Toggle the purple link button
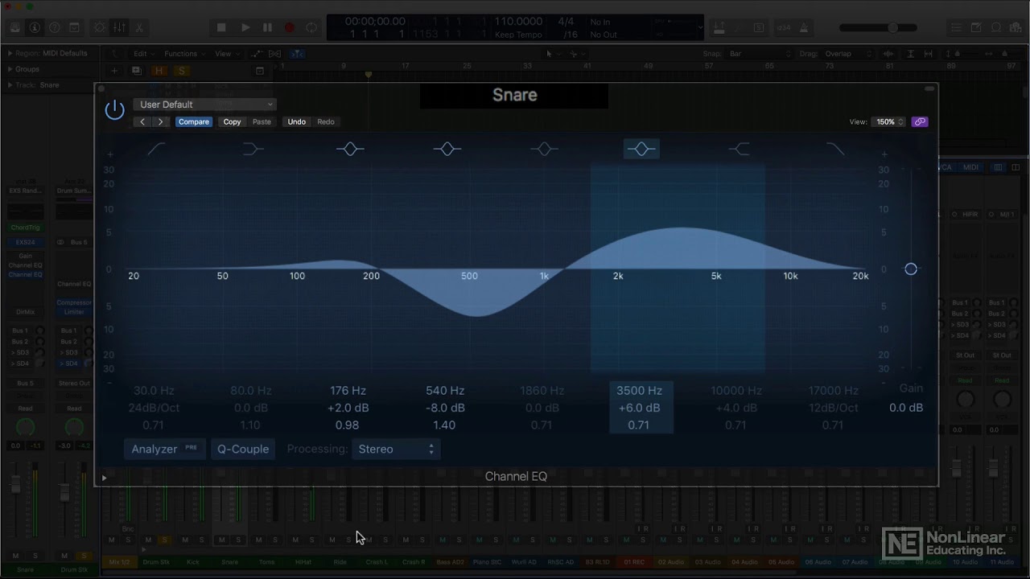This screenshot has width=1030, height=579. pos(920,122)
